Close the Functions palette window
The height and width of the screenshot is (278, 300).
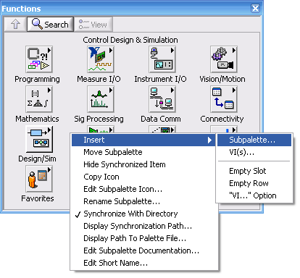point(255,9)
